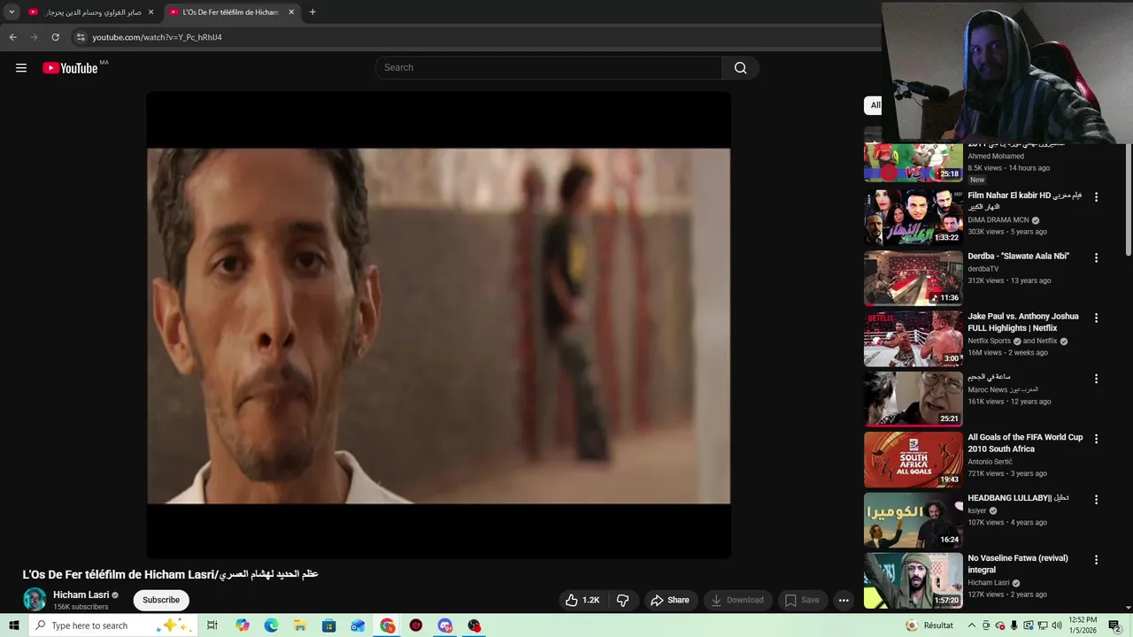1133x637 pixels.
Task: Open the Hicham Lasri channel name link
Action: tap(81, 595)
